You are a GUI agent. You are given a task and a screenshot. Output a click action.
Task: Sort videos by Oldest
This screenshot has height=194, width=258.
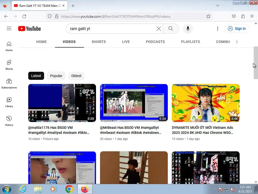76,76
